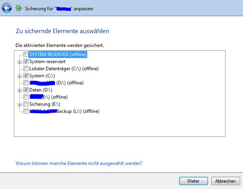Screen dimensions: 243x189
Task: Check the SYSTEM RESERVED (offline) checkbox
Action: pyautogui.click(x=26, y=54)
